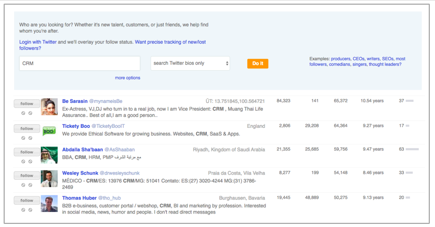Open the 'producers' example search link
435x227 pixels.
pos(340,59)
